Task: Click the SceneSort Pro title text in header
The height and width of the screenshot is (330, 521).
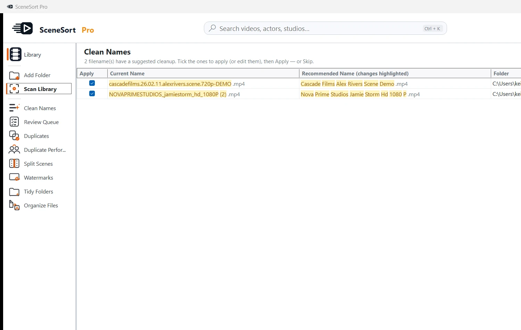Action: pos(67,30)
